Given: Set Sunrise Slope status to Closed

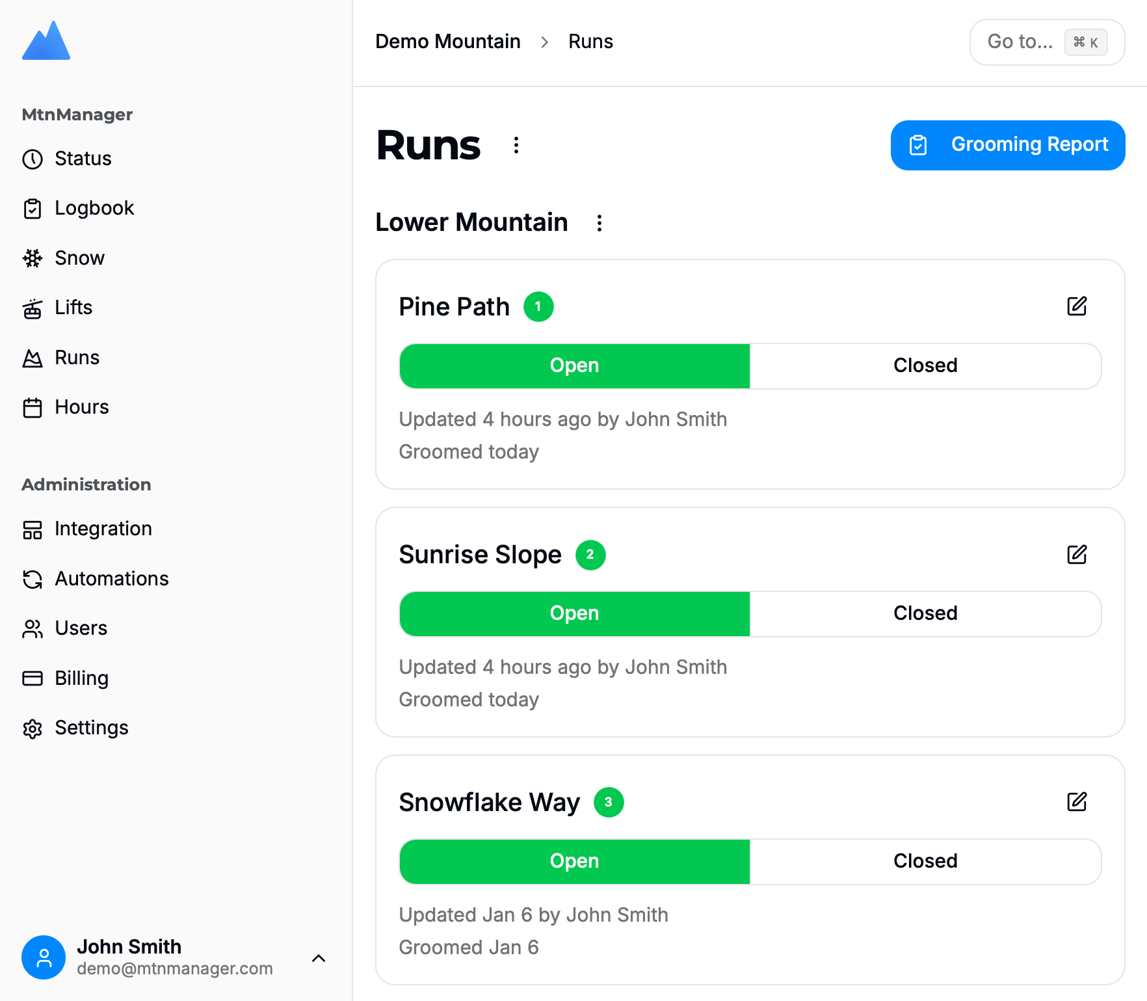Looking at the screenshot, I should pyautogui.click(x=925, y=613).
